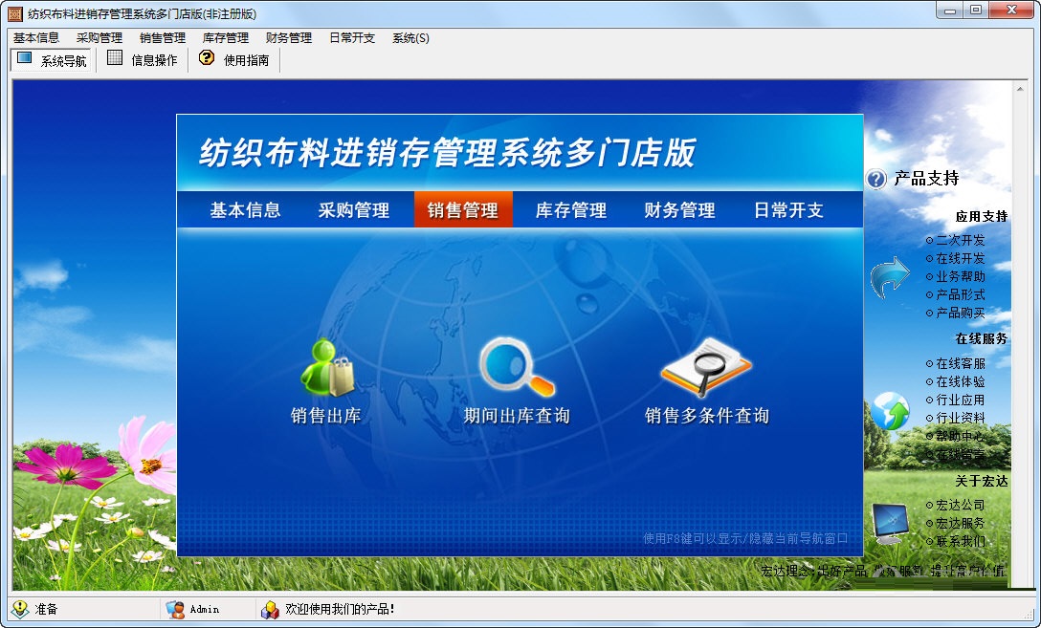
Task: Click the 应用支持 section heading
Action: click(982, 216)
